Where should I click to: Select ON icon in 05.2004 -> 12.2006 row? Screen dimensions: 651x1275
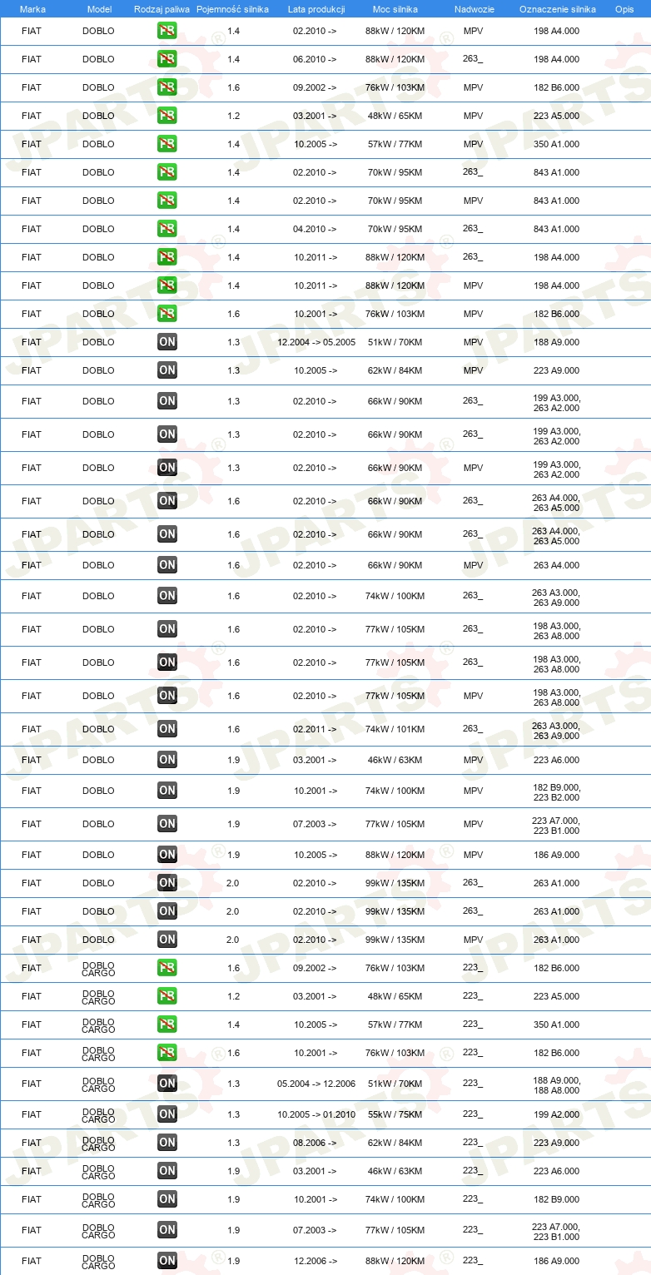click(167, 1084)
